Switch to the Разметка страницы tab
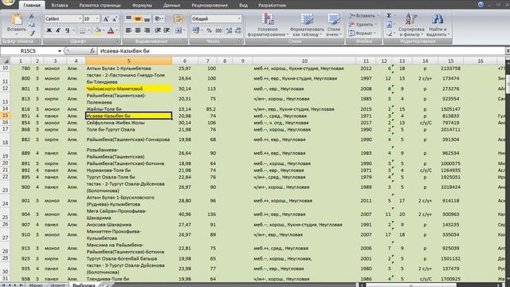 100,6
